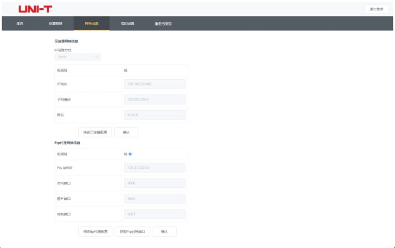
Task: Click the 修改frp代理配置 button
Action: [95, 231]
